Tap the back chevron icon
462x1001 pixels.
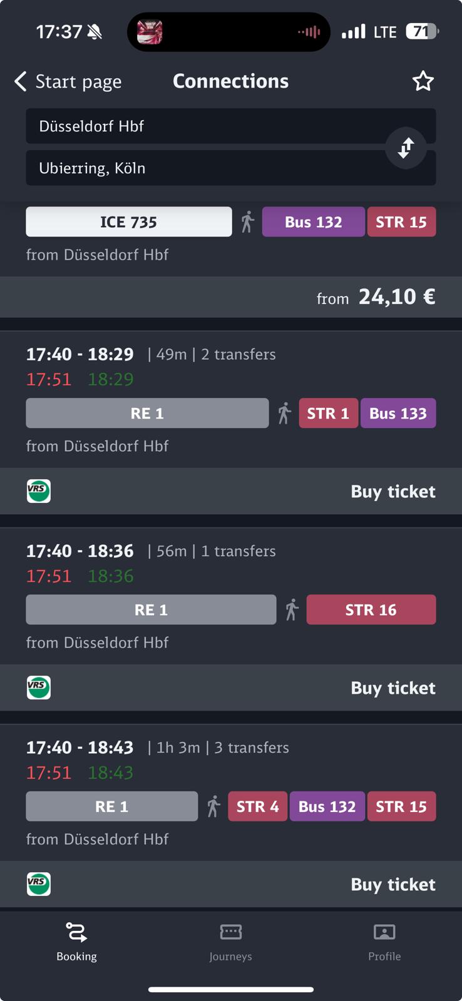pyautogui.click(x=21, y=81)
